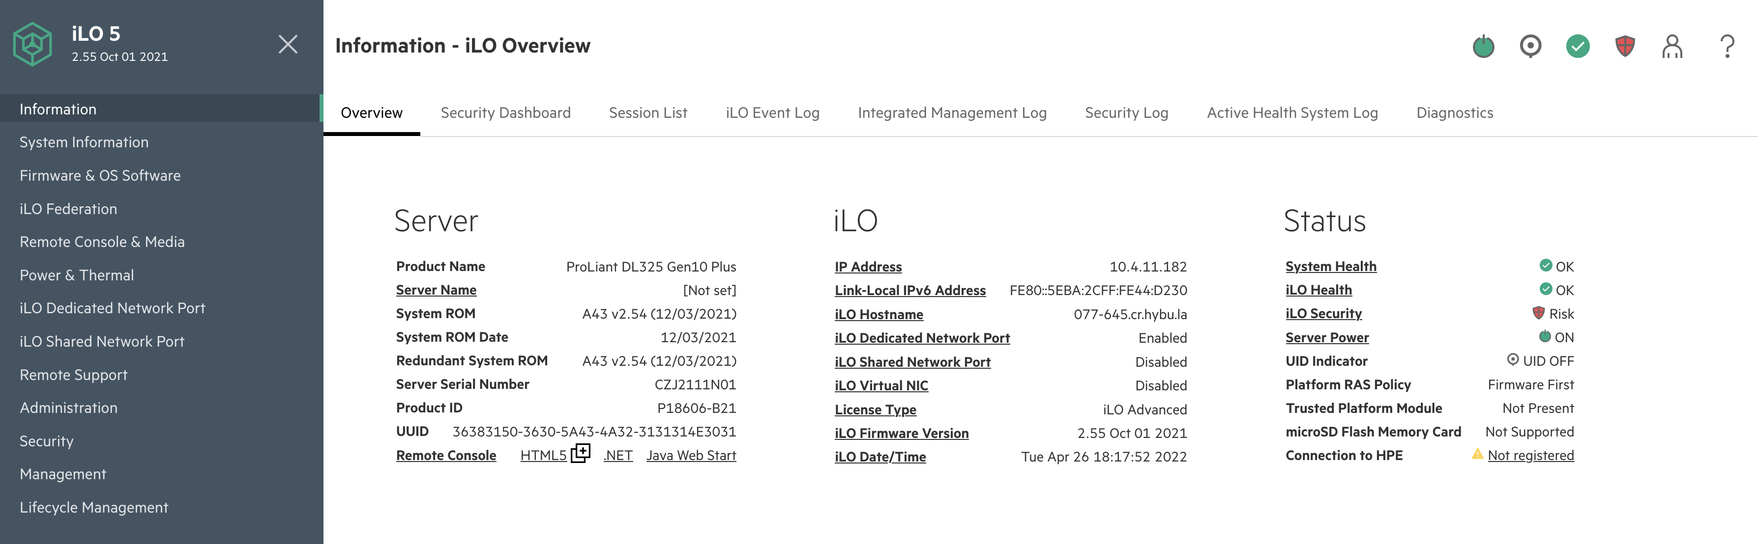Launch HTML5 remote console new-window icon
Image resolution: width=1758 pixels, height=544 pixels.
[x=580, y=453]
